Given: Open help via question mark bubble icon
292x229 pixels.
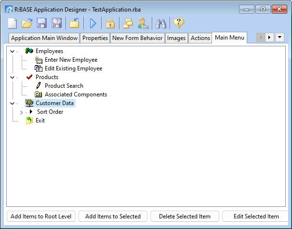Looking at the screenshot, I should [x=179, y=23].
